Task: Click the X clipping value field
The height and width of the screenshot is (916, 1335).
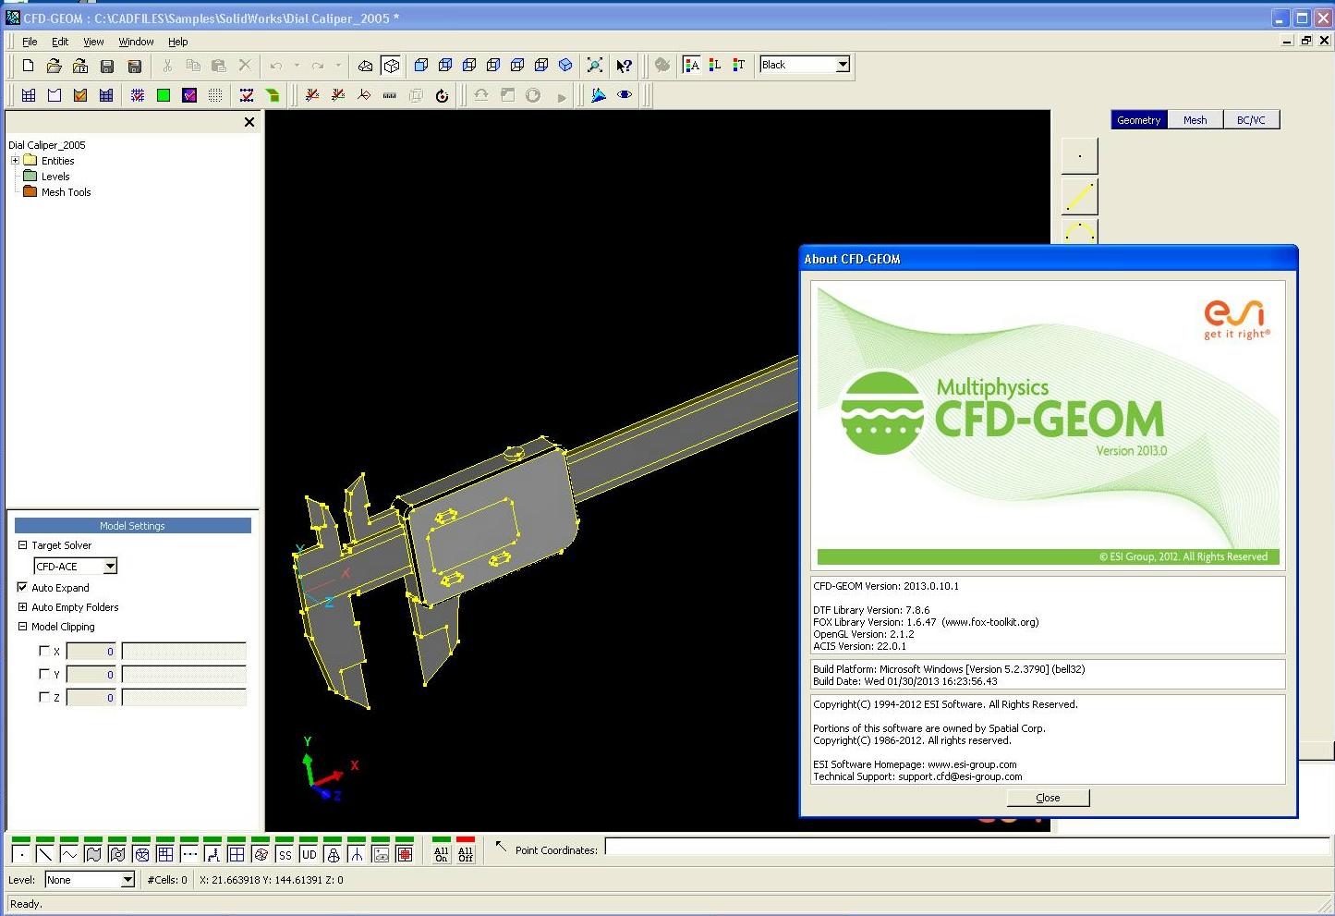Action: 91,651
